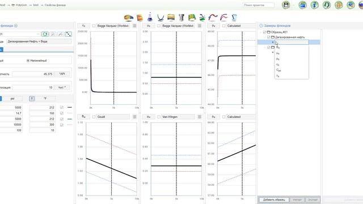Toggle checkbox of top Calculated density chart
This screenshot has height=204, width=363.
(x=223, y=26)
